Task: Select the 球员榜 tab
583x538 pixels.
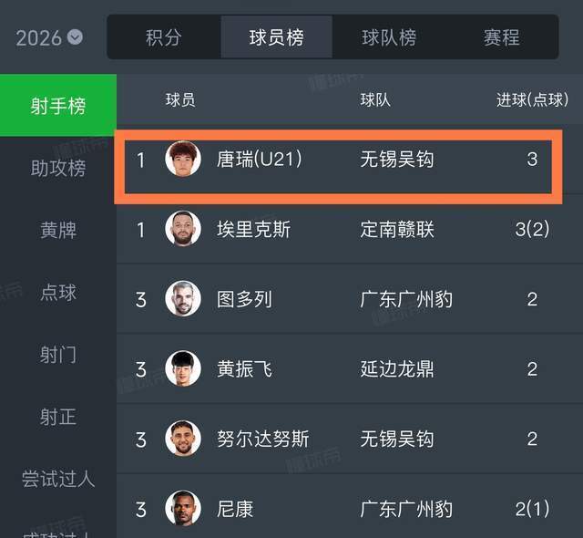Action: (276, 37)
